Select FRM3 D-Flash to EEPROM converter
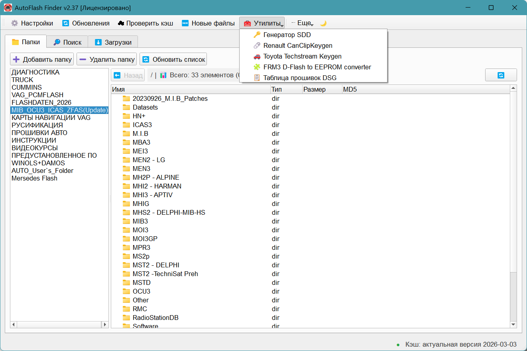 (x=313, y=67)
